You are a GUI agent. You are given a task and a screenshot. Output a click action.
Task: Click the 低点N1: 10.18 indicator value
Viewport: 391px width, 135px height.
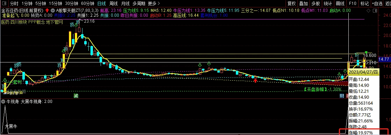(x=286, y=11)
